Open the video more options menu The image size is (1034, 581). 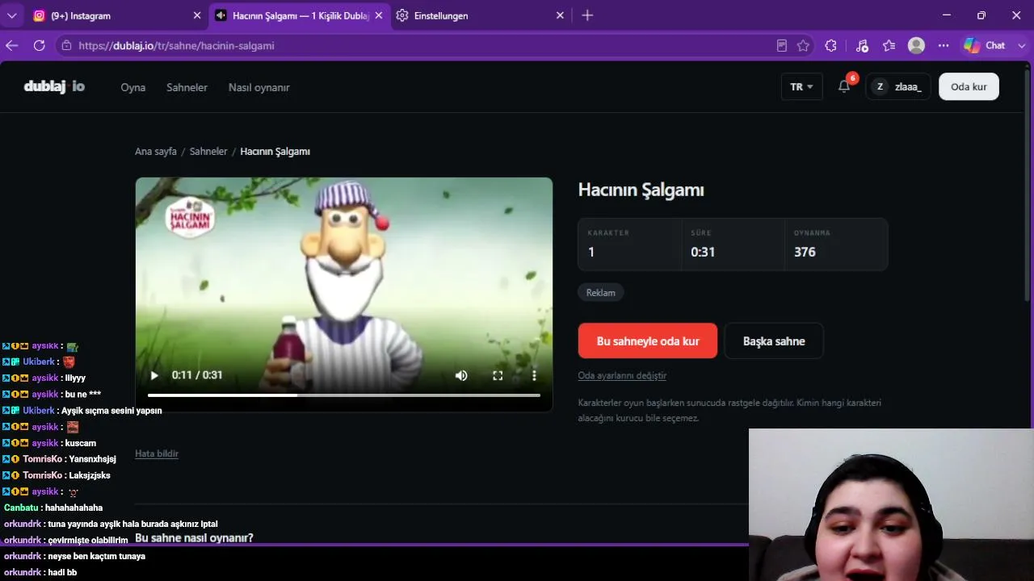[x=534, y=375]
